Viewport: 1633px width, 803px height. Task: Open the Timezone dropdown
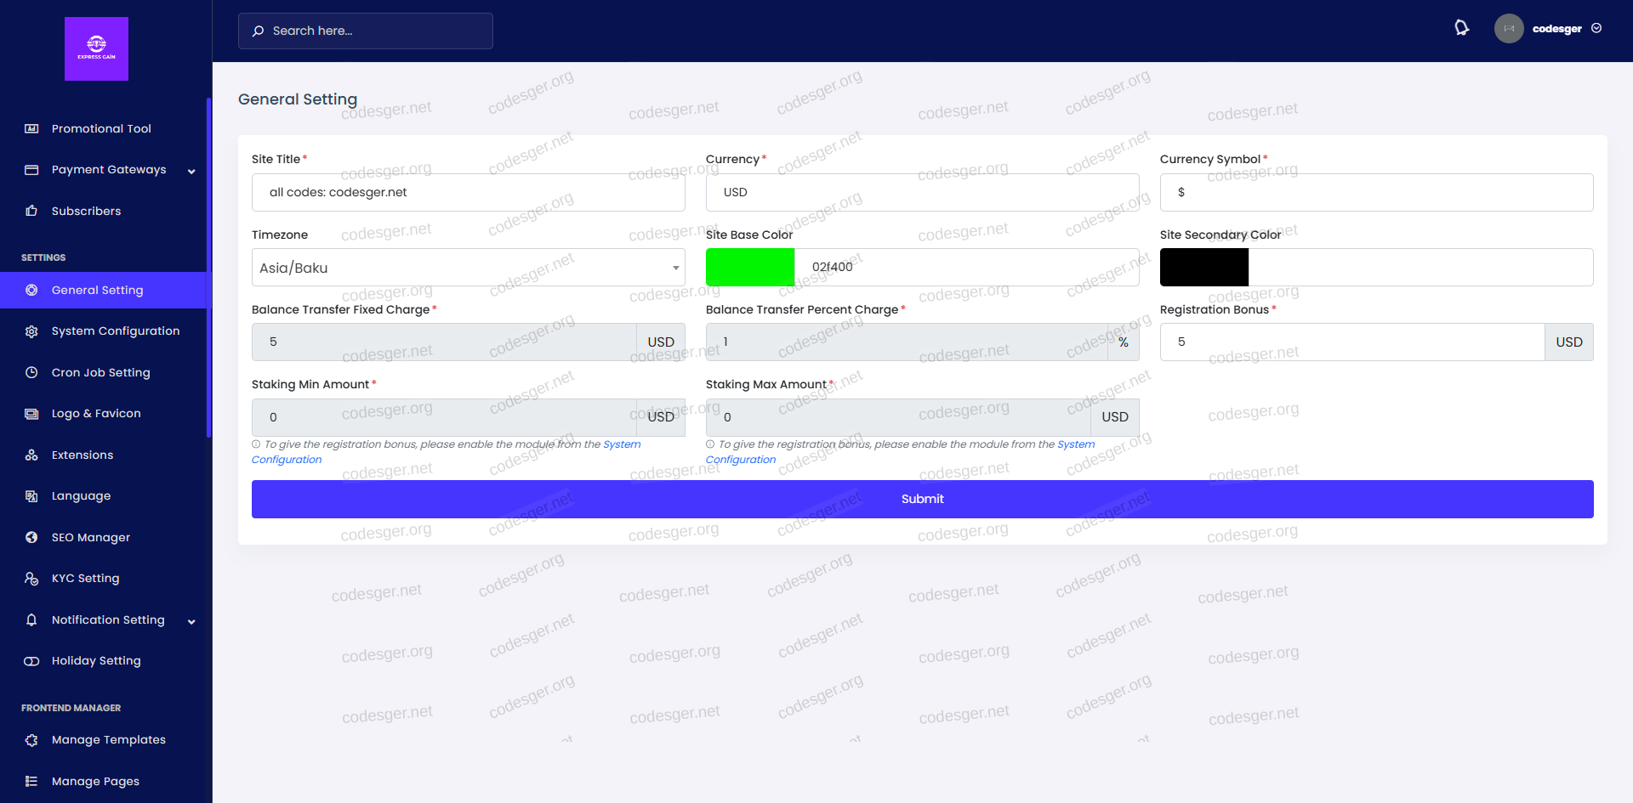tap(468, 268)
